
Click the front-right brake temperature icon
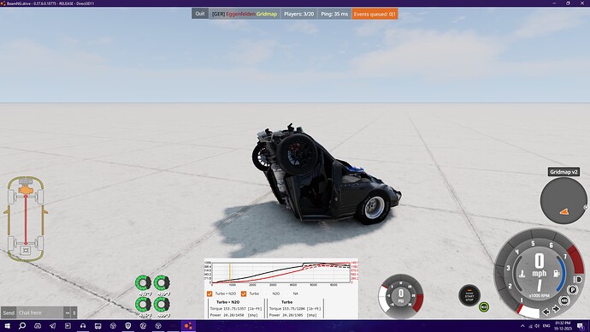(x=162, y=282)
